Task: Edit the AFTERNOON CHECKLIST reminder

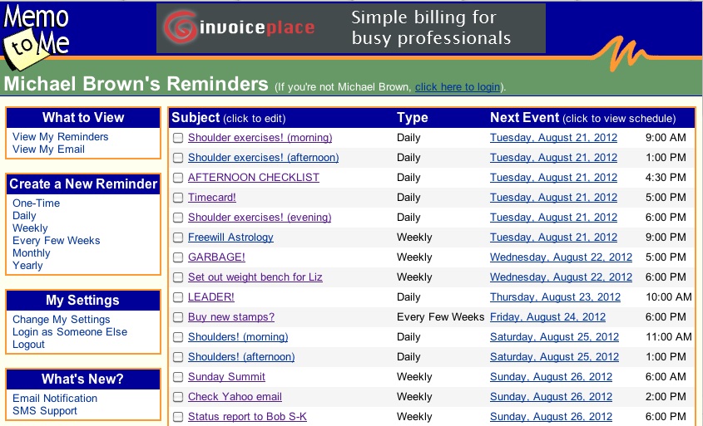Action: (x=253, y=178)
